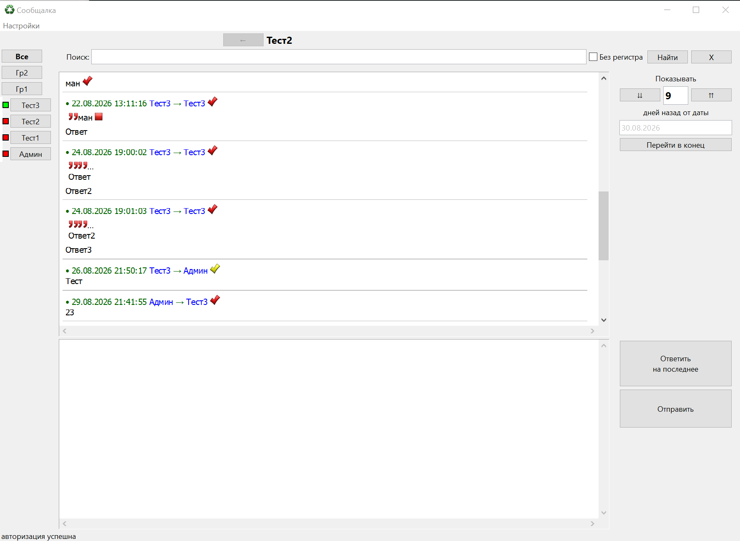Click yellow checkmark on 26.08.2026 message to Админ
The image size is (740, 541).
215,269
